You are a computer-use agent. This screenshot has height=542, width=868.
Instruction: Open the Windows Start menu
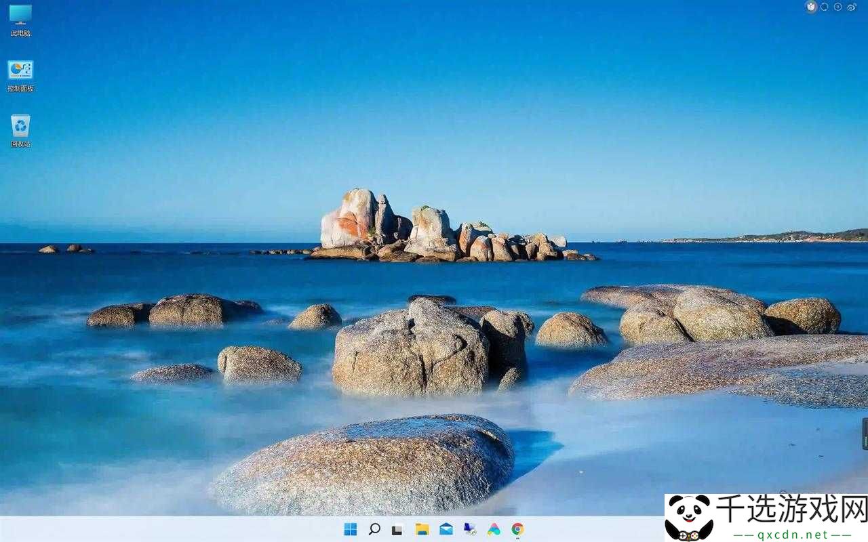351,529
